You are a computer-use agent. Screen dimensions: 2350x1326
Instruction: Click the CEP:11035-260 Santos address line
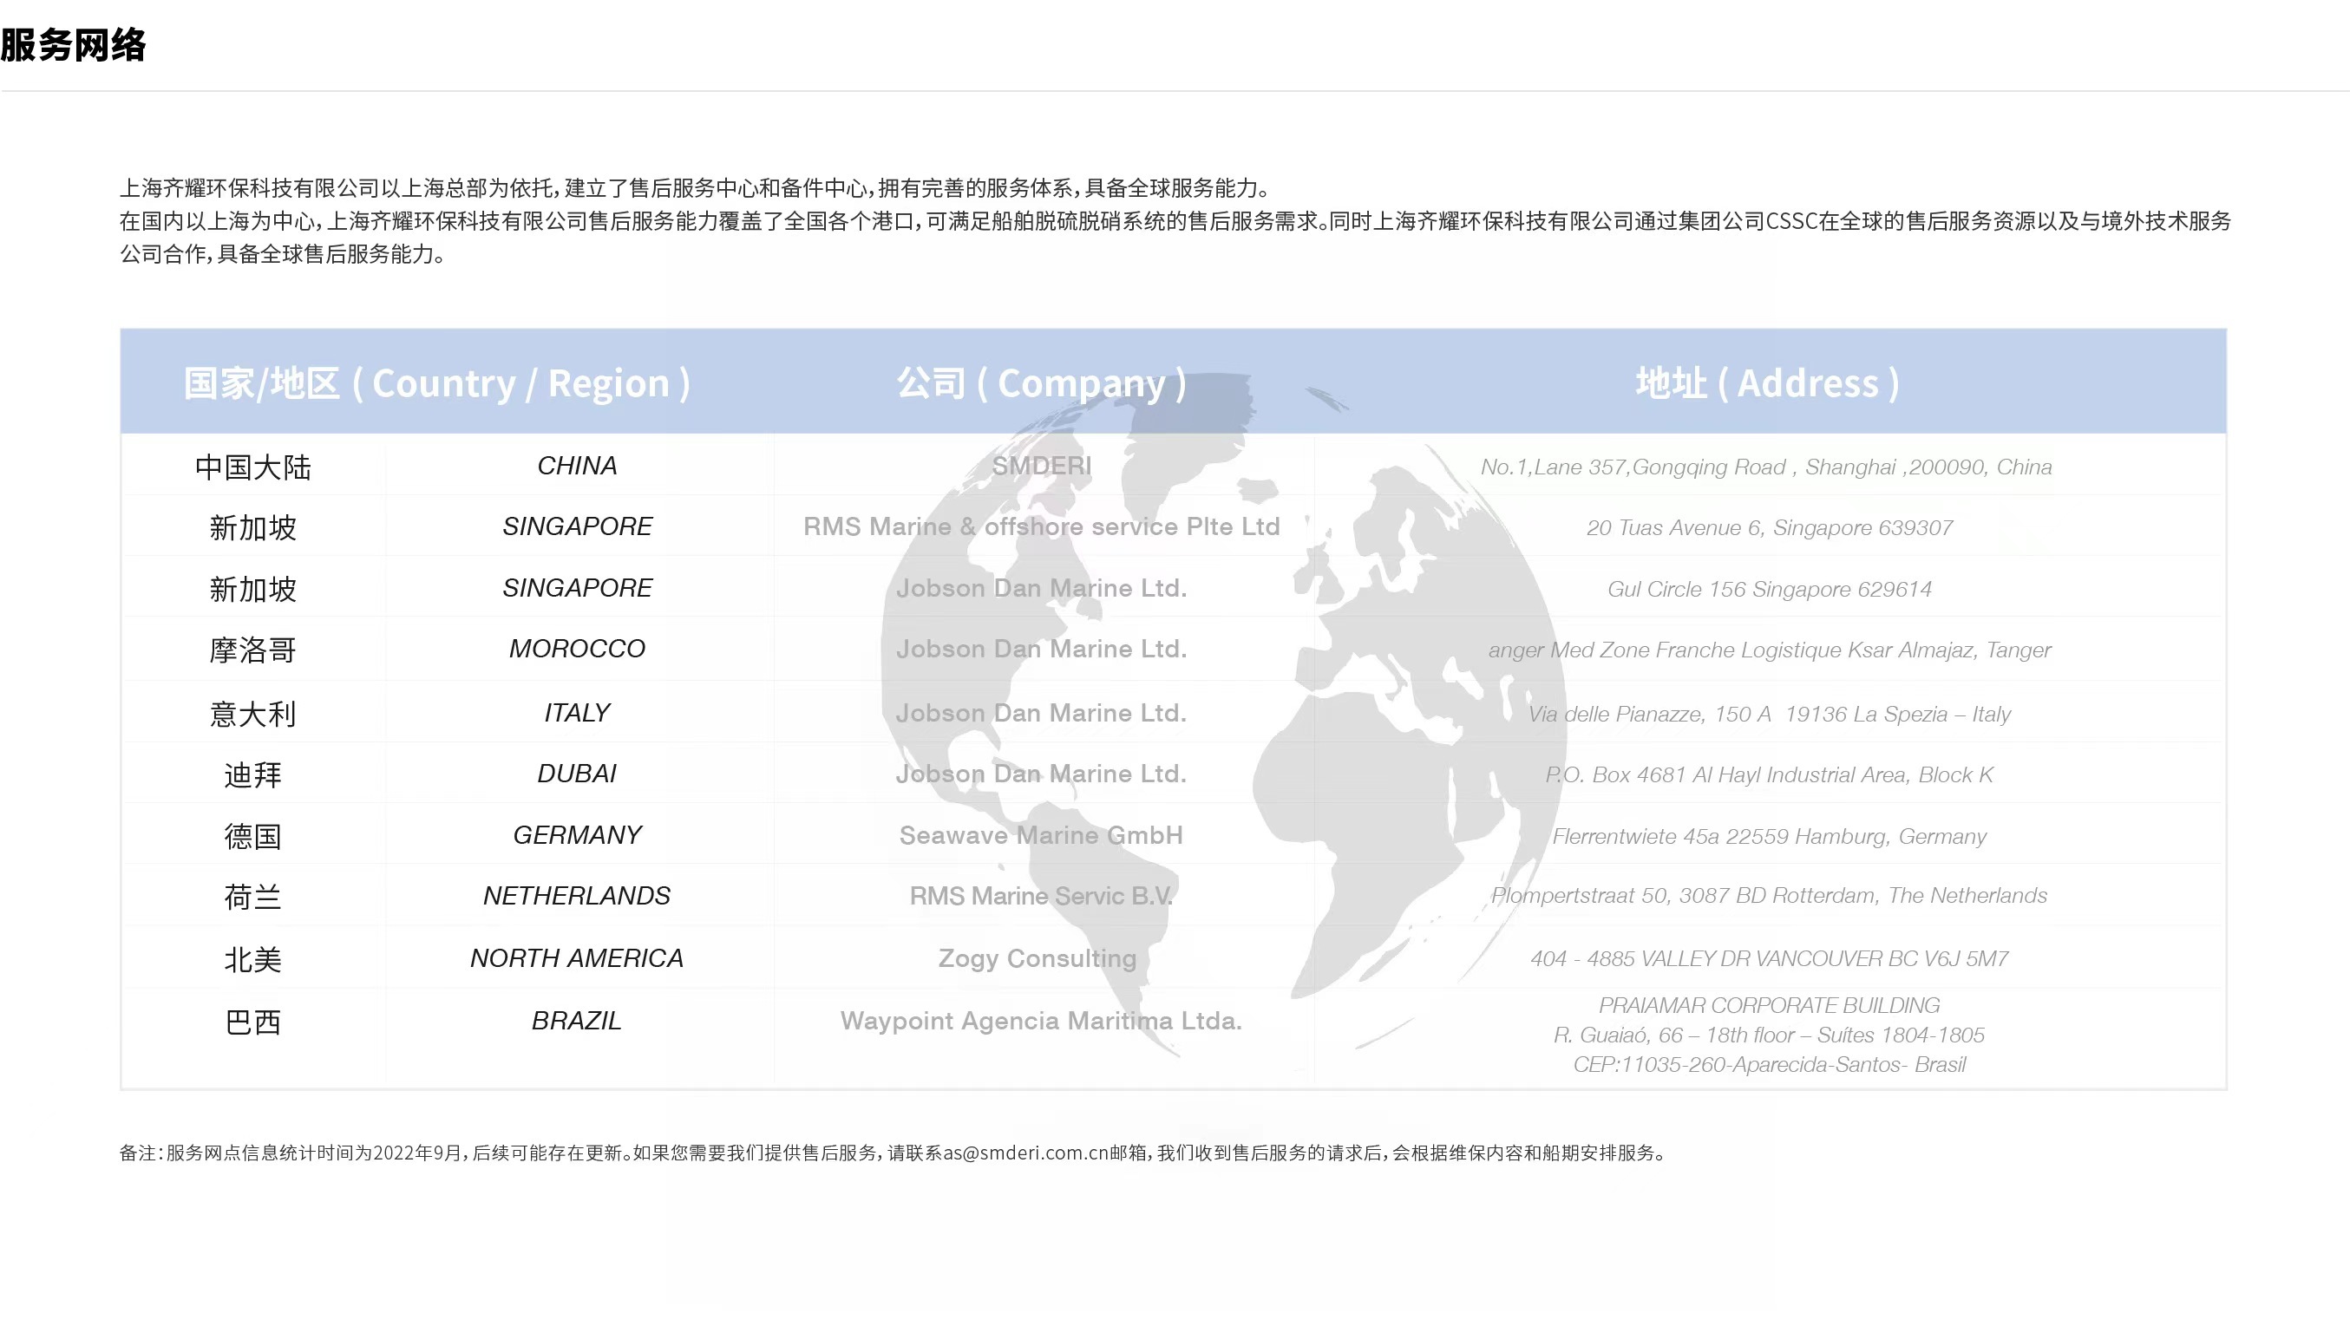[1769, 1064]
